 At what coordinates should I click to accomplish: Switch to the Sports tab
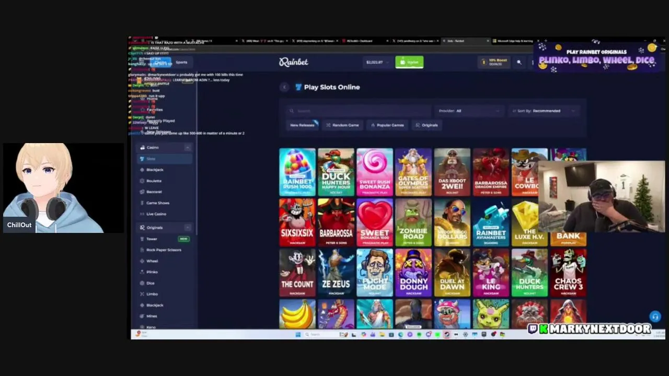[x=181, y=62]
